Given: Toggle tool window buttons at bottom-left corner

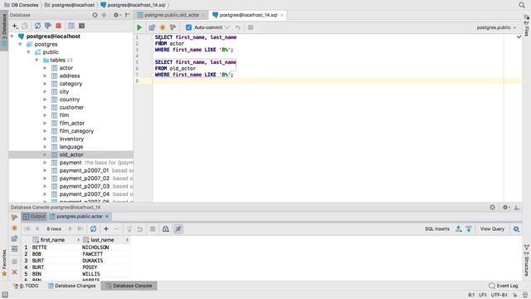Looking at the screenshot, I should (5, 295).
